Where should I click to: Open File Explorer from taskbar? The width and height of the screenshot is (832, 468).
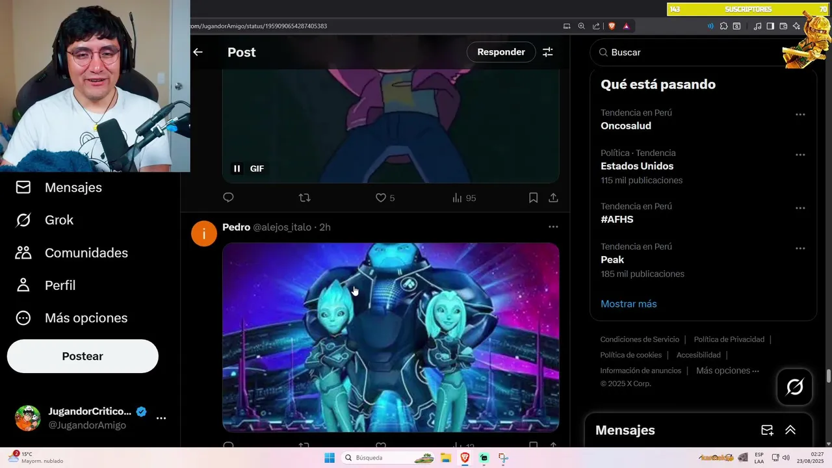[x=446, y=458]
